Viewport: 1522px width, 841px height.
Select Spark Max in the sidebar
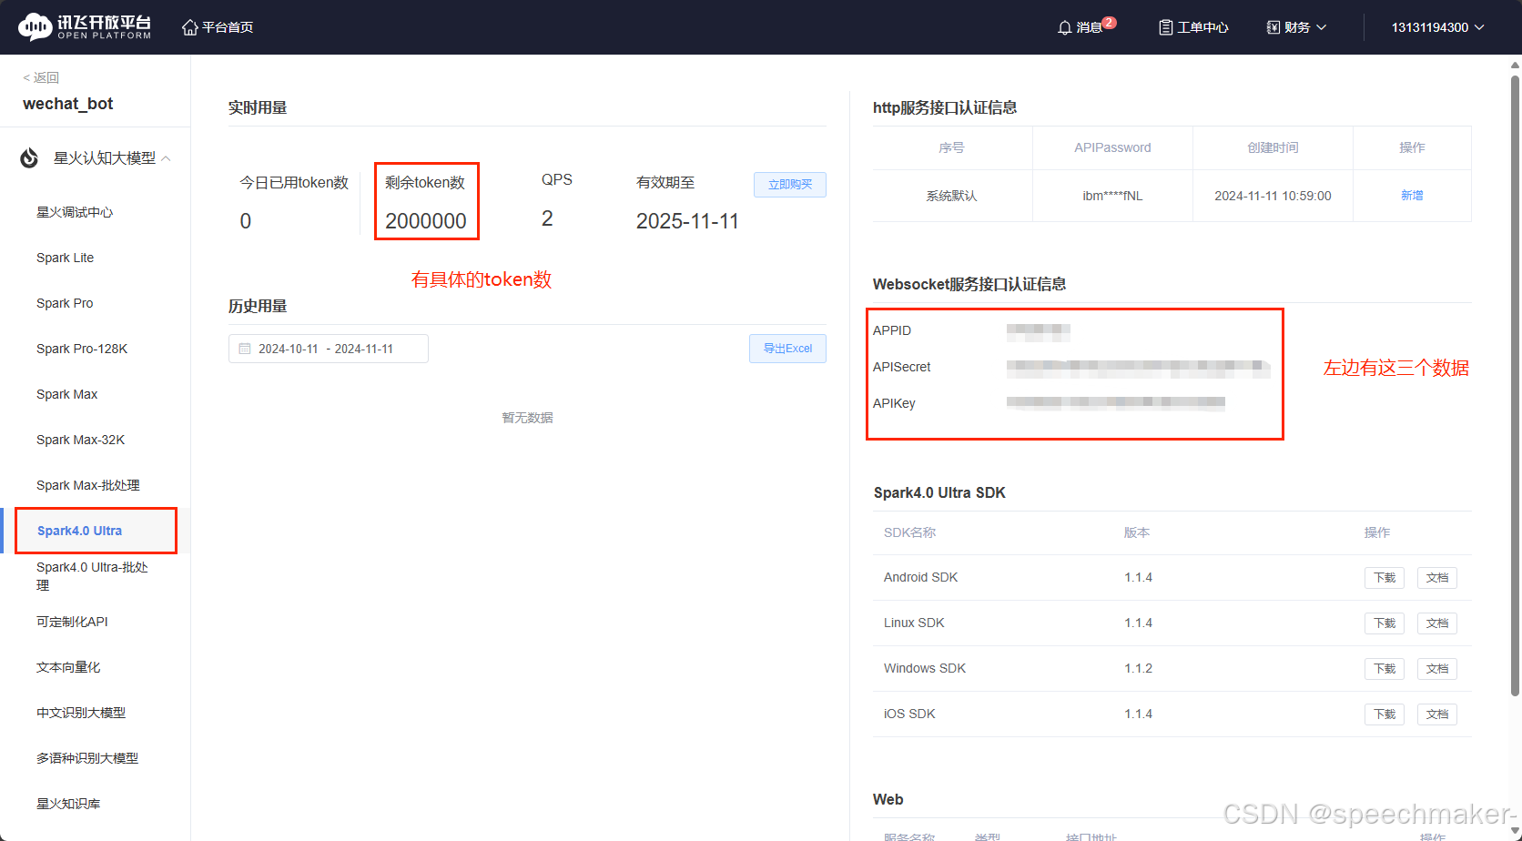66,394
